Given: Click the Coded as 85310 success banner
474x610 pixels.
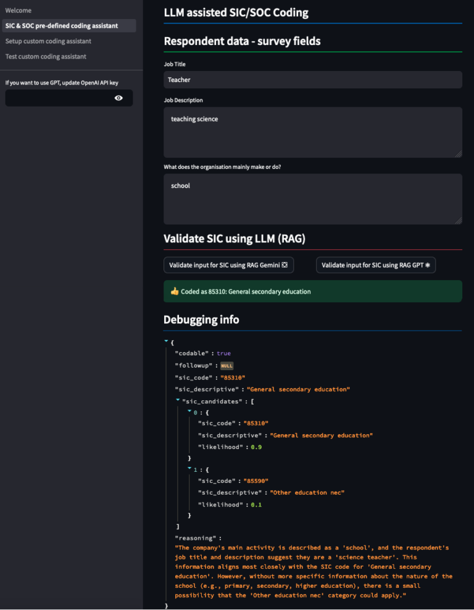Looking at the screenshot, I should click(312, 292).
